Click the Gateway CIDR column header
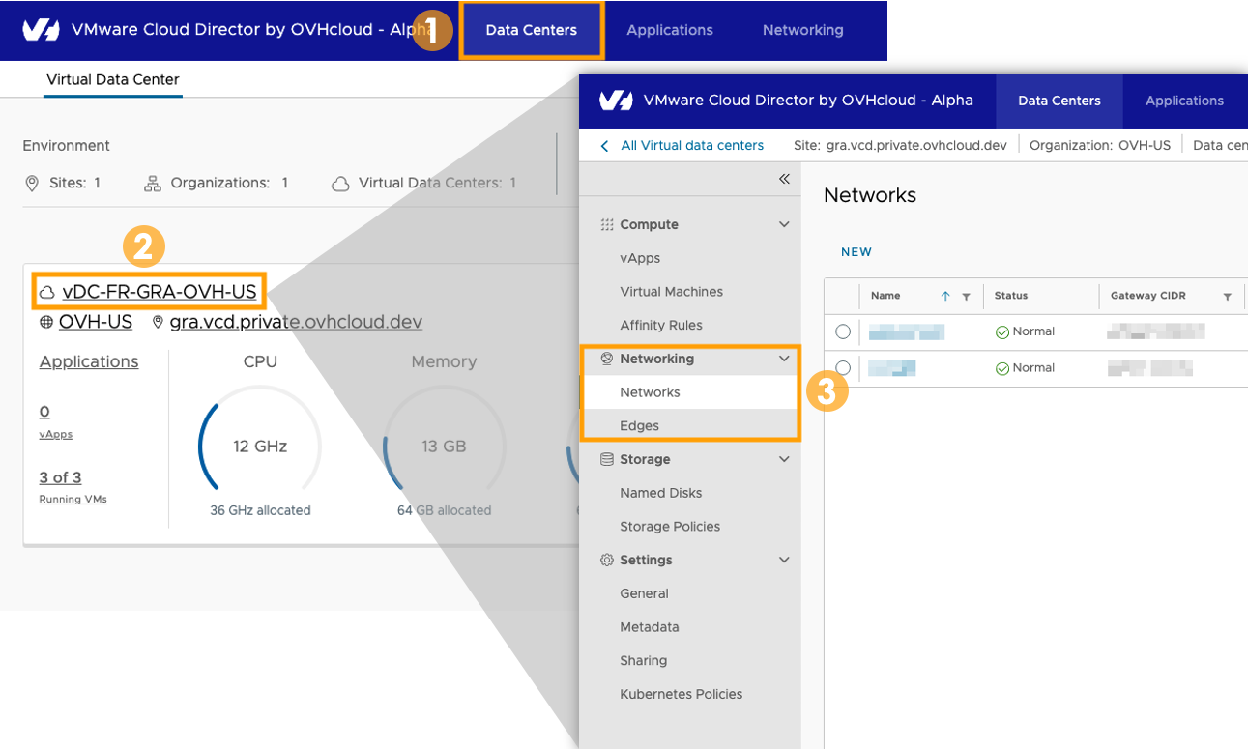Screen dimensions: 1248x749 (x=1148, y=296)
